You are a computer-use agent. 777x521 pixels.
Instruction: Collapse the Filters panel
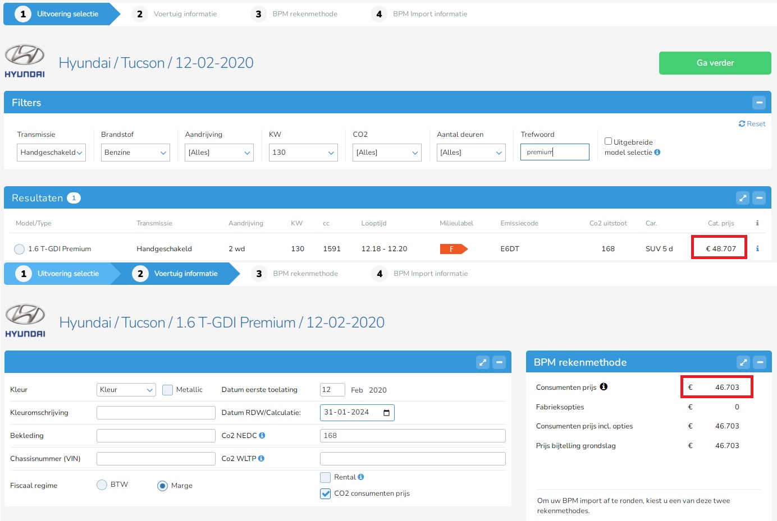coord(759,103)
